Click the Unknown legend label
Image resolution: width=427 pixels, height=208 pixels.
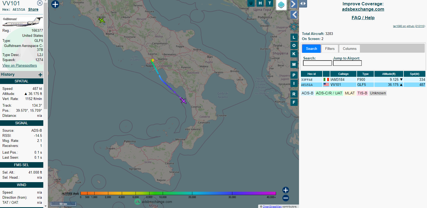pyautogui.click(x=378, y=93)
